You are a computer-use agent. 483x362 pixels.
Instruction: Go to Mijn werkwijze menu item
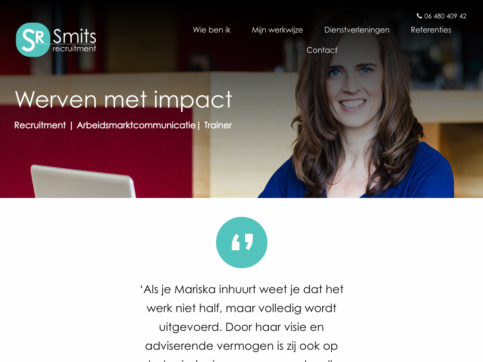click(x=277, y=30)
